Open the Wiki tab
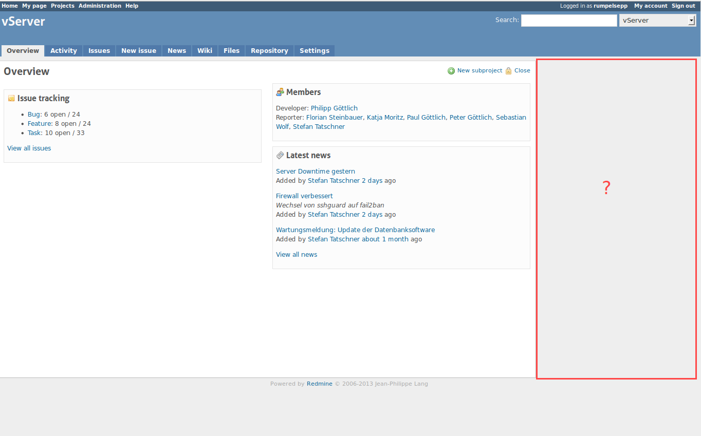This screenshot has height=436, width=701. (x=205, y=51)
